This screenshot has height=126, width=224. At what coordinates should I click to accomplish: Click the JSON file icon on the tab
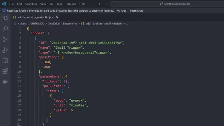[14, 17]
